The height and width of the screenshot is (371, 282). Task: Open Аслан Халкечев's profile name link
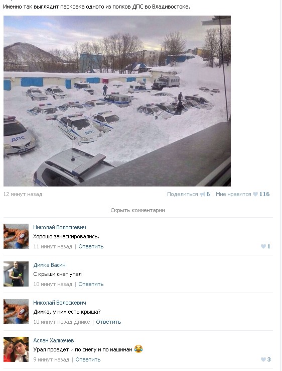[x=54, y=340]
